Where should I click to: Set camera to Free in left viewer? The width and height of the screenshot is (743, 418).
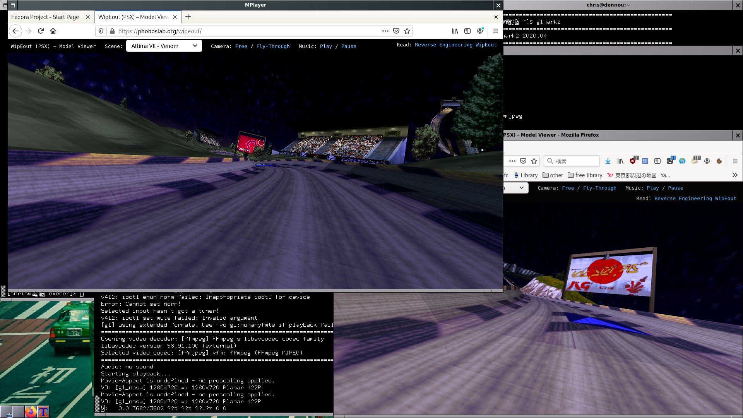(x=241, y=46)
